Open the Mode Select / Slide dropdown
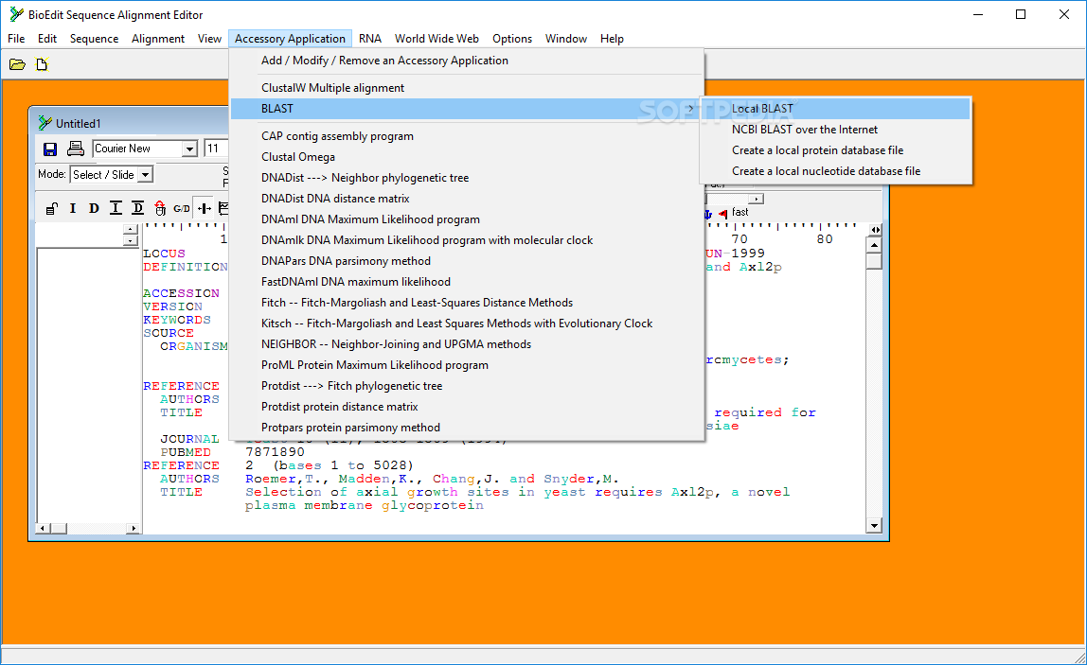This screenshot has height=665, width=1087. coord(145,175)
